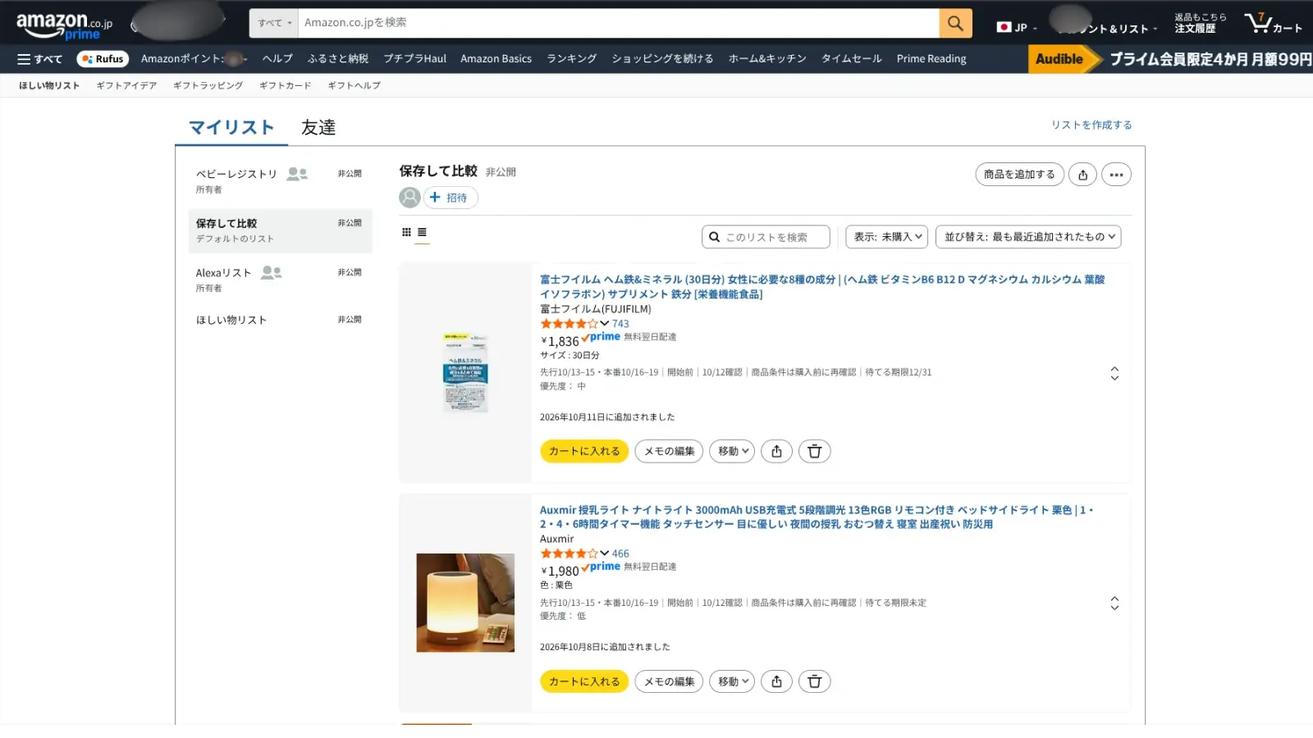The image size is (1313, 738).
Task: Switch to grid view icon
Action: tap(406, 232)
